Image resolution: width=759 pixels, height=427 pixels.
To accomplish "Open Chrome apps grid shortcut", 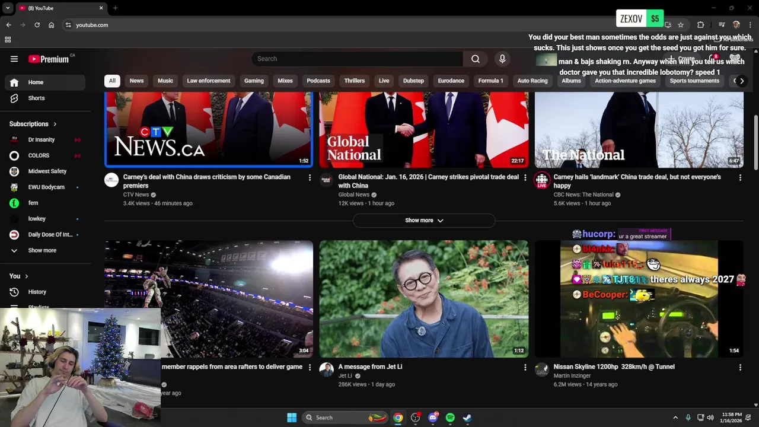I will click(x=8, y=40).
